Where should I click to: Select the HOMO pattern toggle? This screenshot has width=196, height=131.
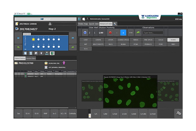[173, 40]
